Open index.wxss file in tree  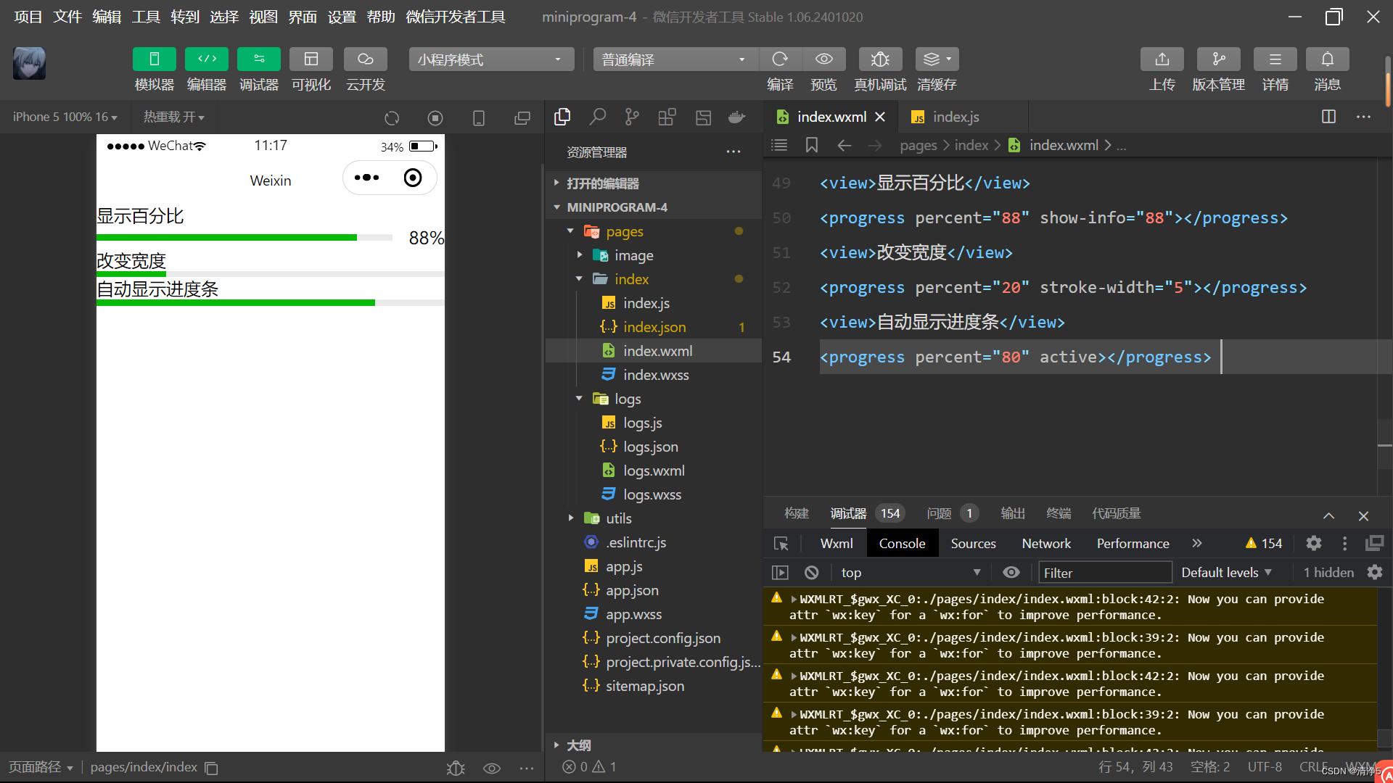point(655,375)
